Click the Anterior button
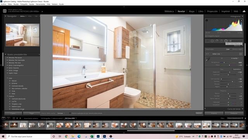248x139 pixels. point(214,113)
